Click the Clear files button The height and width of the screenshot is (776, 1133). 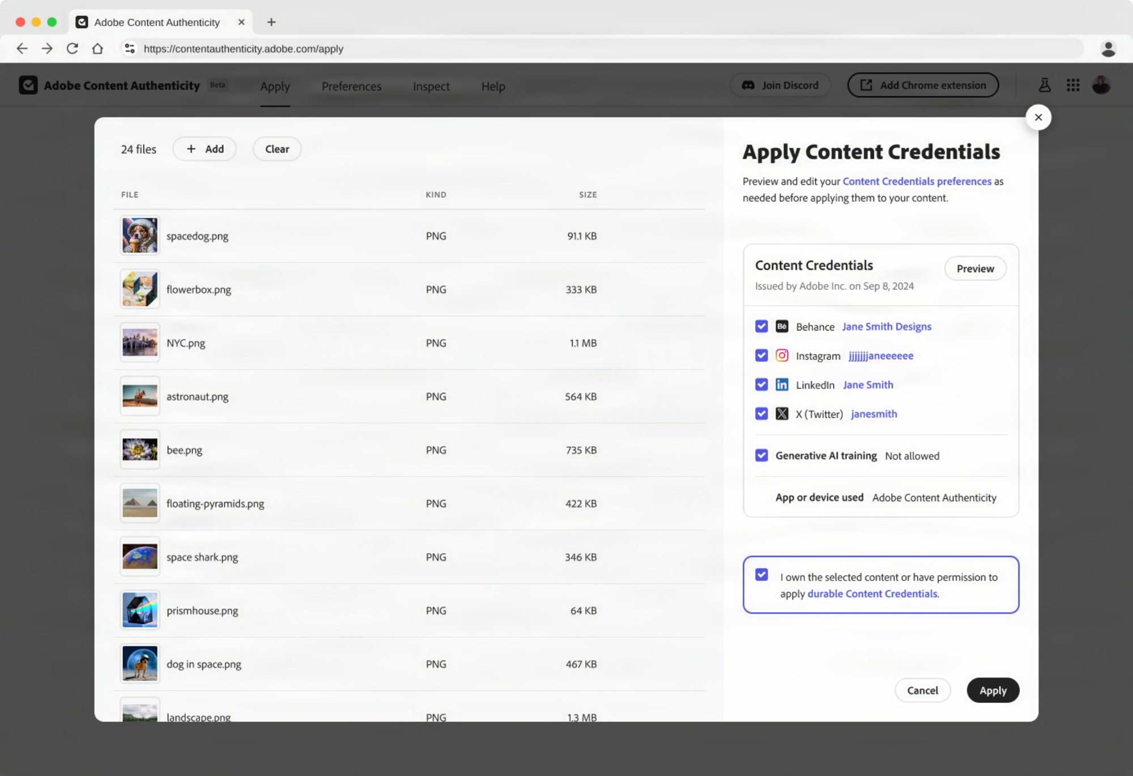pyautogui.click(x=276, y=149)
